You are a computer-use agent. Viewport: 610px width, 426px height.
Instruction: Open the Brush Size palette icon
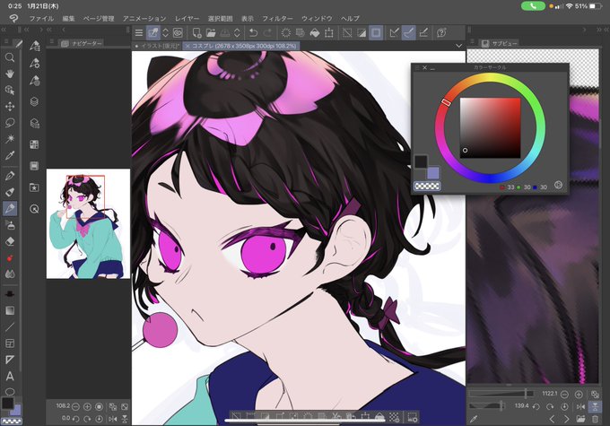pyautogui.click(x=35, y=81)
